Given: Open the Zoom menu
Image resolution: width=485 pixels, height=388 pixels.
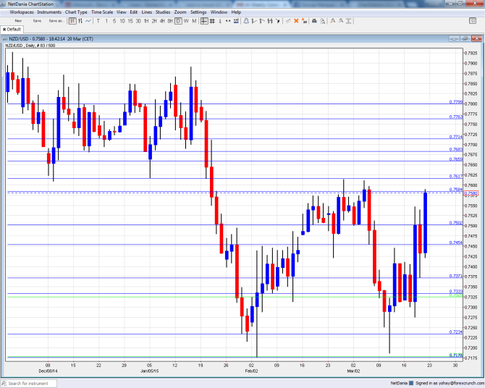Looking at the screenshot, I should coord(180,12).
